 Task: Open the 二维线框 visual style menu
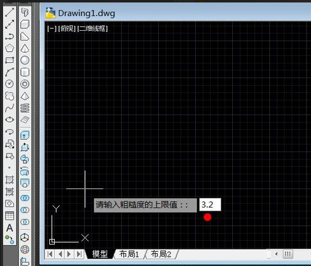point(92,28)
